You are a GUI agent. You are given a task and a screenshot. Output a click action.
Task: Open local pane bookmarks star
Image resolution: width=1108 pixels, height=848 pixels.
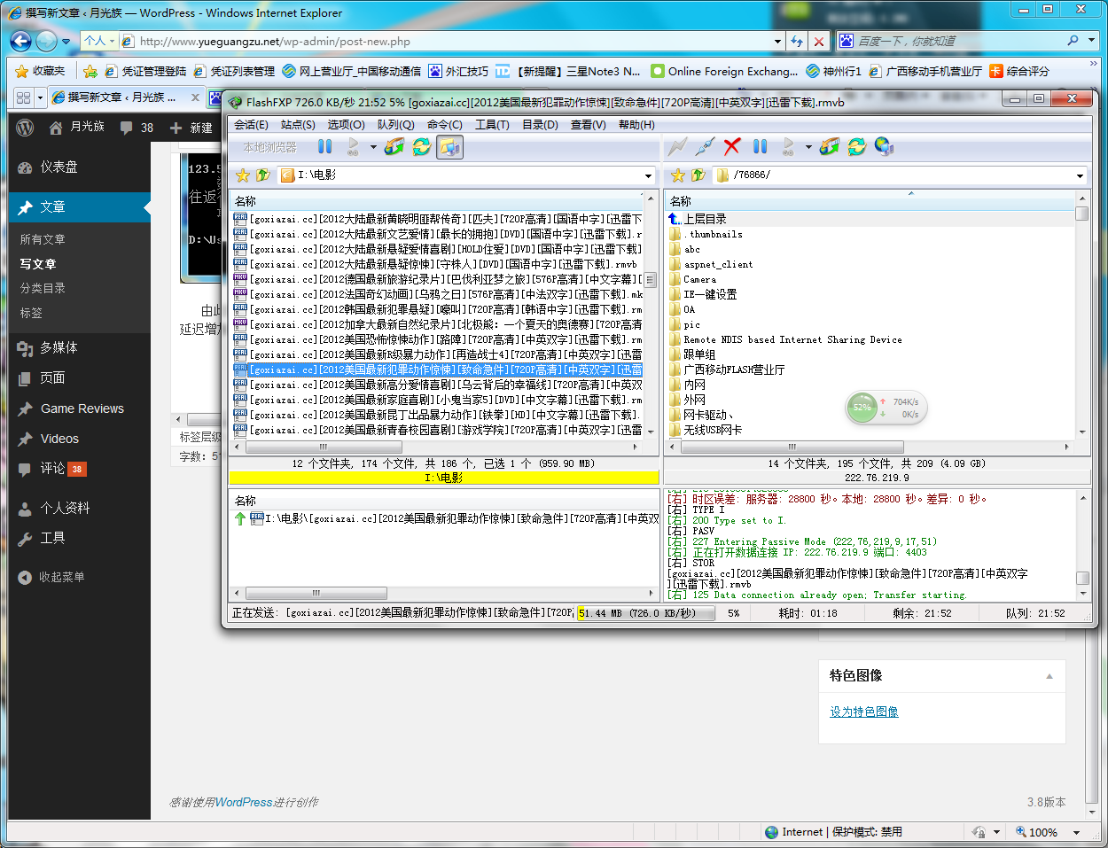tap(243, 175)
